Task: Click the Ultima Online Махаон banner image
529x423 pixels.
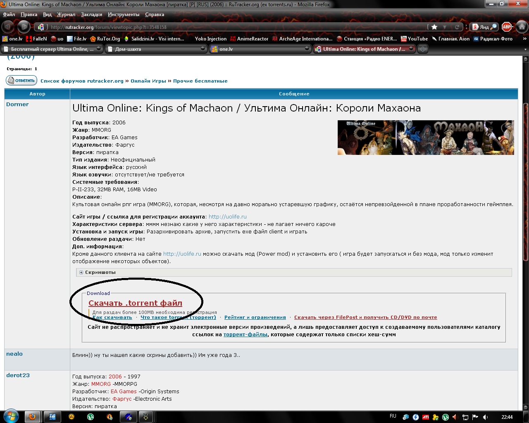Action: tap(426, 138)
